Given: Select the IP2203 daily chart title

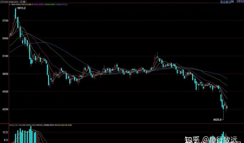Looking at the screenshot, I should (13, 2).
